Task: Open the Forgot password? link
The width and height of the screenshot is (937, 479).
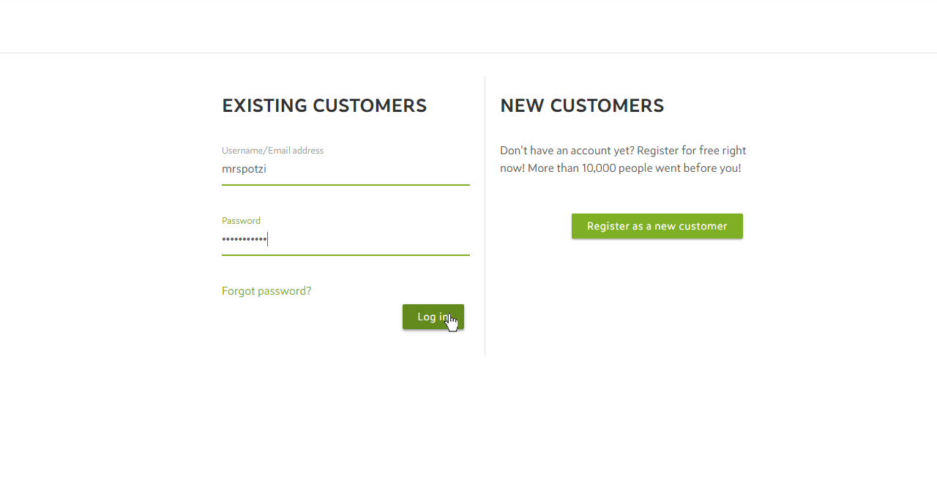Action: [266, 291]
